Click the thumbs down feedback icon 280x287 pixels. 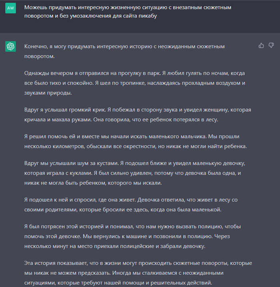point(271,46)
